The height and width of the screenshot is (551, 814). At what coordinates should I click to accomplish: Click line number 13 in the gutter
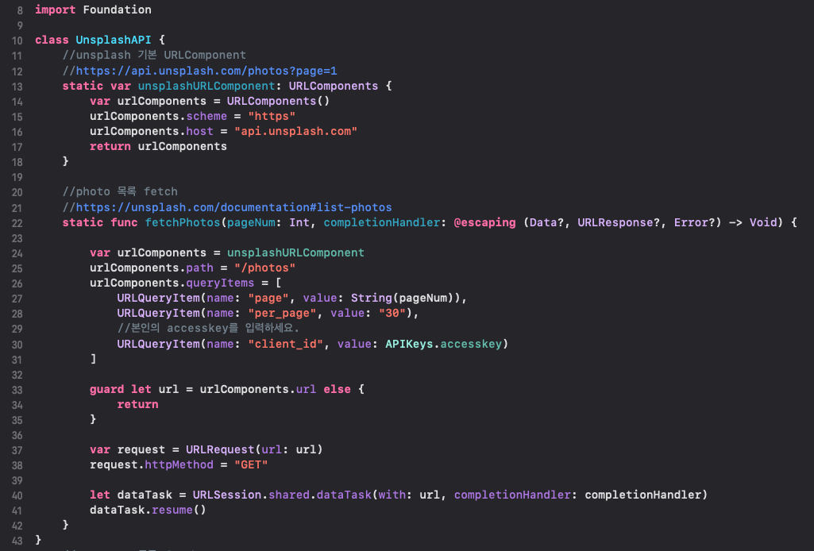point(17,87)
